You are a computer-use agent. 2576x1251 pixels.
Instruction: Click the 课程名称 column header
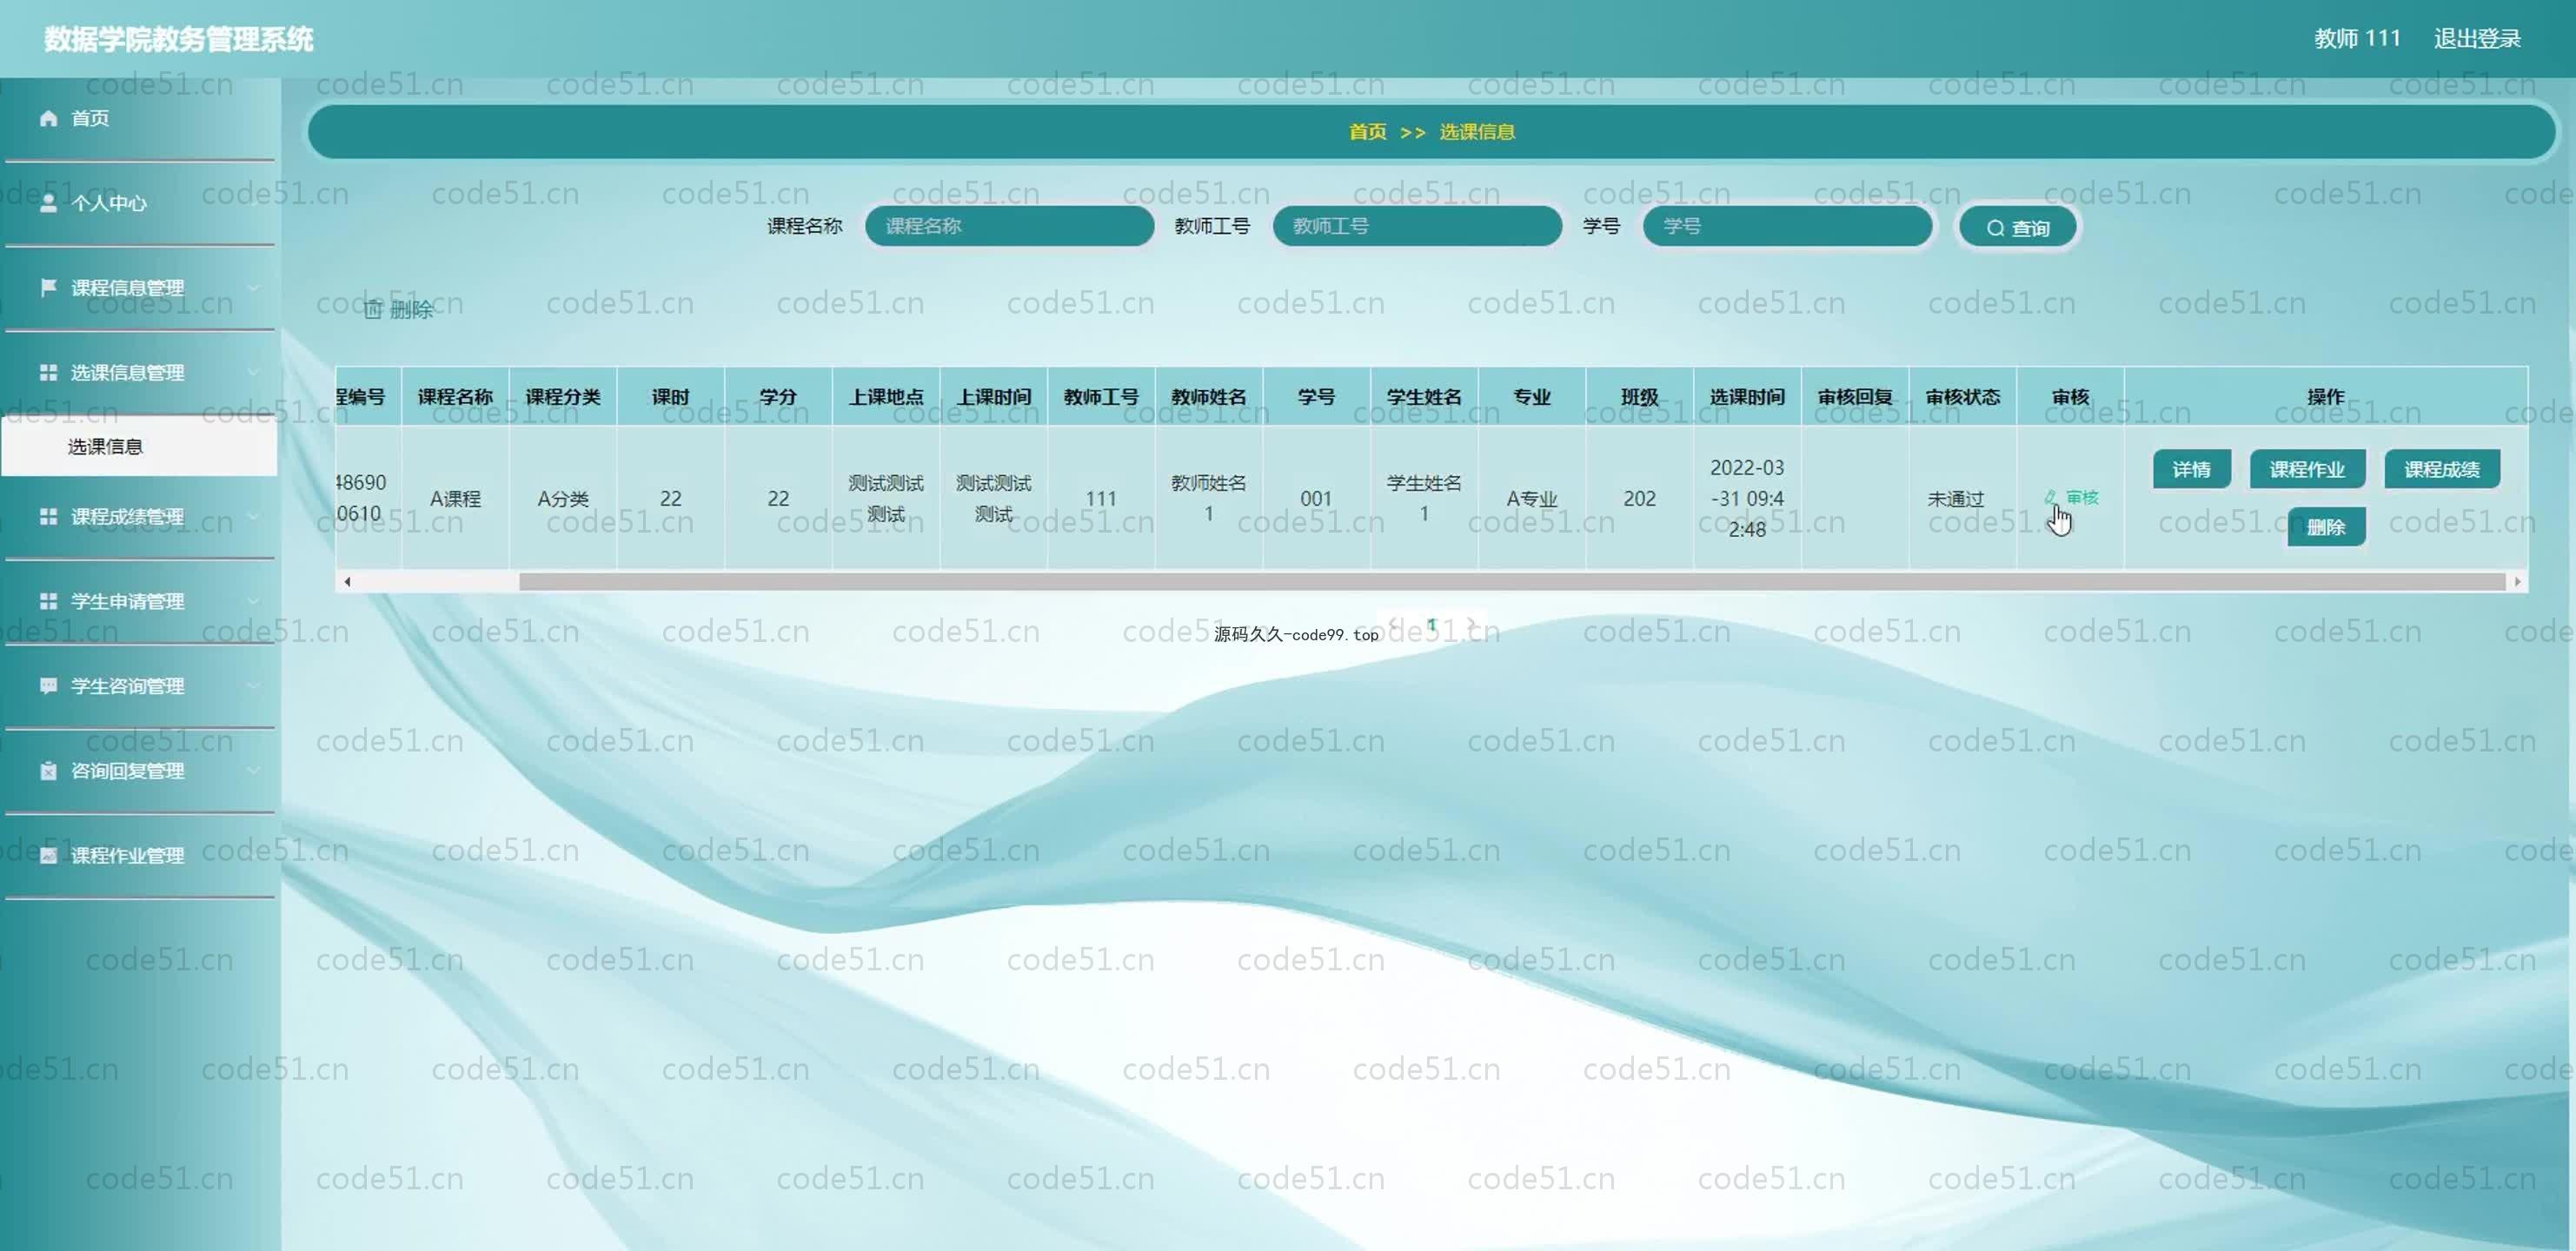(455, 397)
